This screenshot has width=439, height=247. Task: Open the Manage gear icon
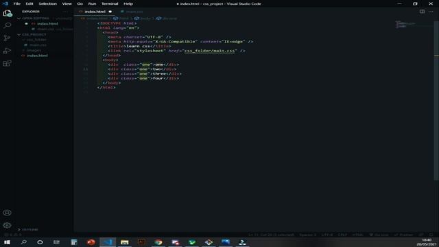click(x=7, y=225)
